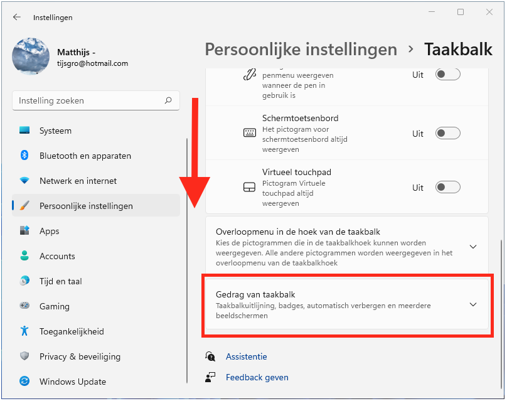Go back with the back arrow
This screenshot has width=507, height=401.
tap(17, 18)
